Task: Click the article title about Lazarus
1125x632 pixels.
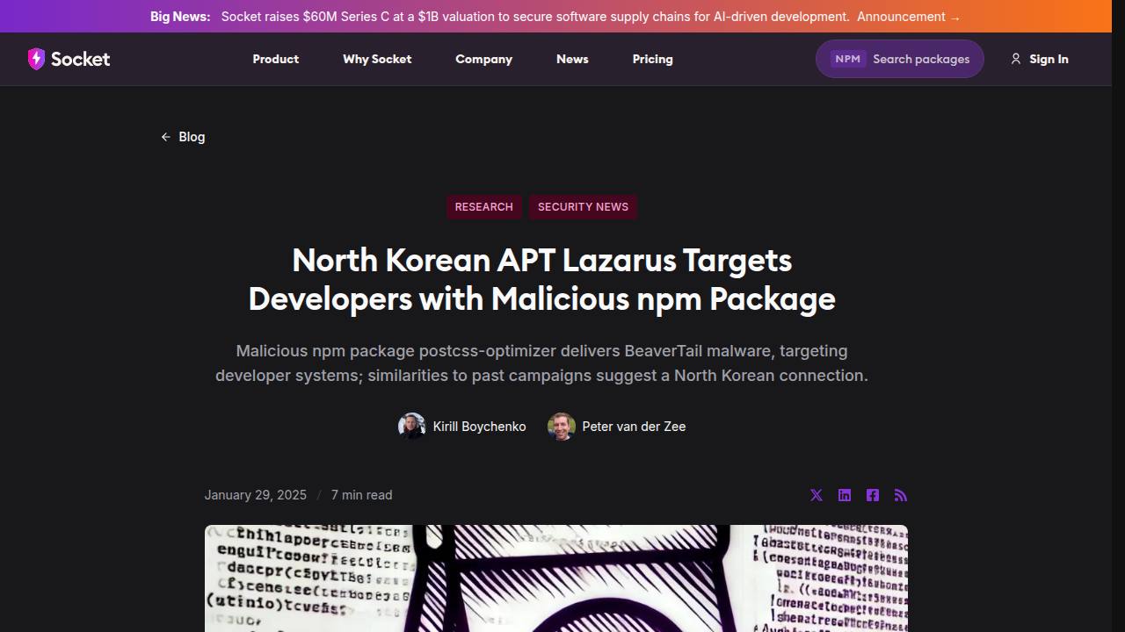Action: (x=541, y=279)
